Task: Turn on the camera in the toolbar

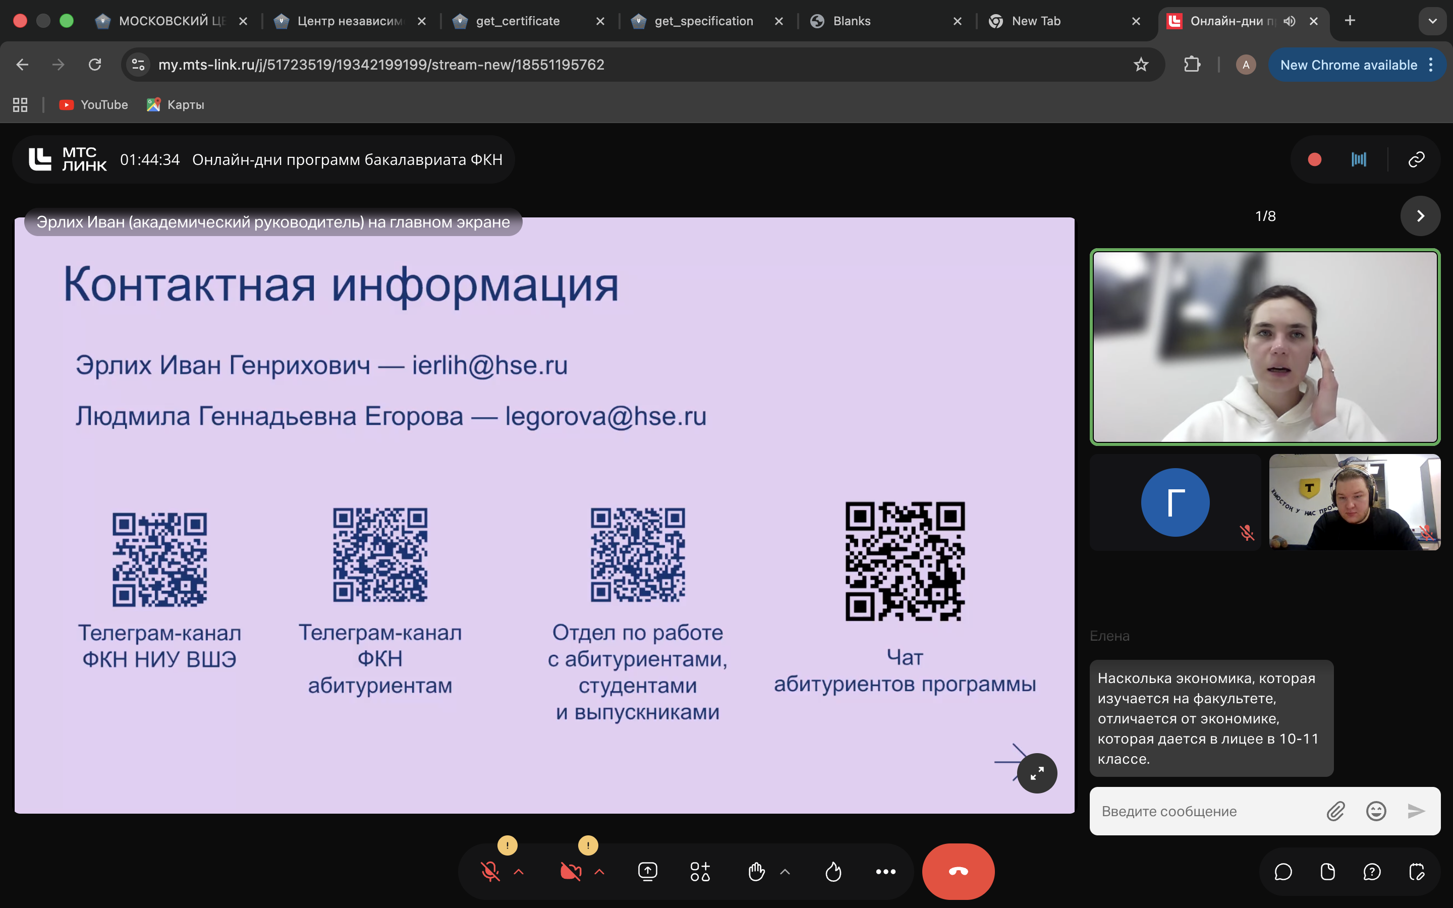Action: tap(571, 871)
